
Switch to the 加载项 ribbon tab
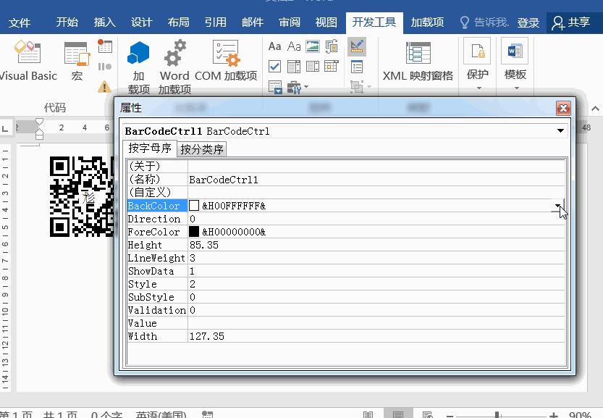[x=427, y=22]
